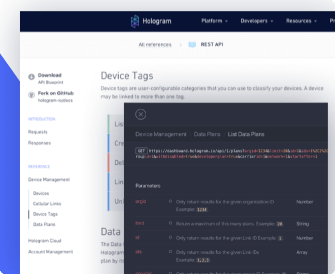This screenshot has height=274, width=335.
Task: Toggle the orgid parameter radio
Action: coord(170,201)
